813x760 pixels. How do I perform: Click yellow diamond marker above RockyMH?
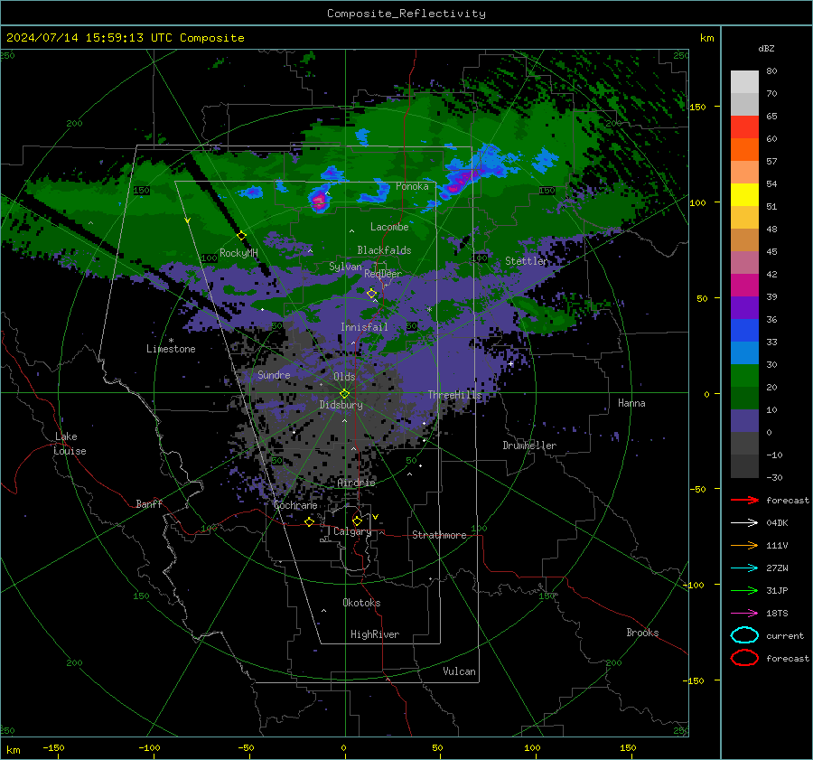coord(241,236)
